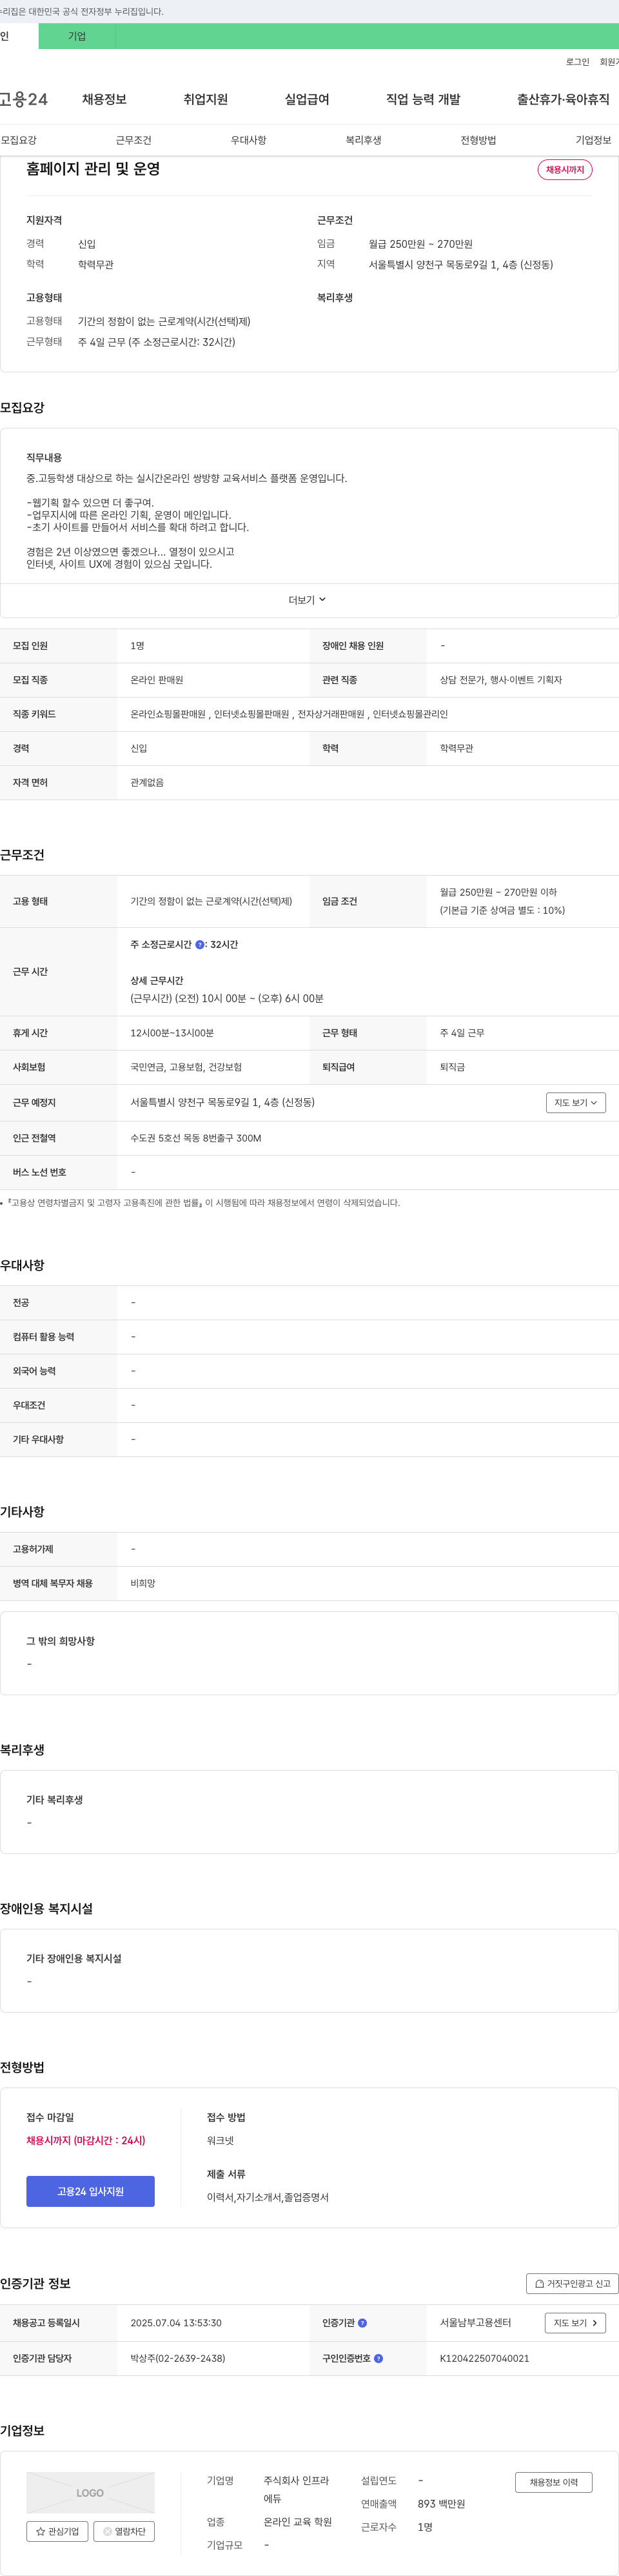Click deadline text 채용시까지 (마감시간 : 24시)

[86, 2140]
